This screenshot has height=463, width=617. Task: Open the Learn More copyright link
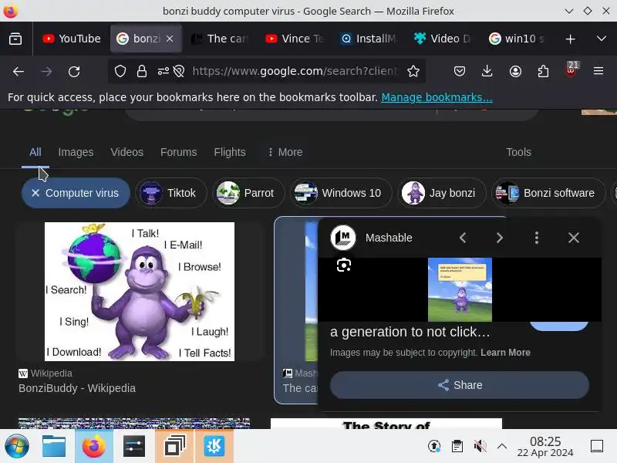[x=505, y=353]
